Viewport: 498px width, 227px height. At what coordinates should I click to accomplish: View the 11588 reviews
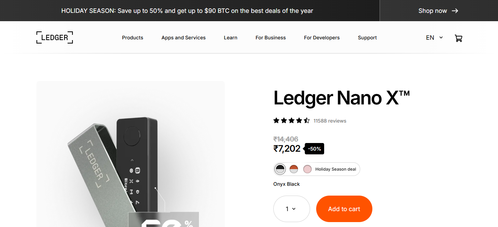(330, 121)
